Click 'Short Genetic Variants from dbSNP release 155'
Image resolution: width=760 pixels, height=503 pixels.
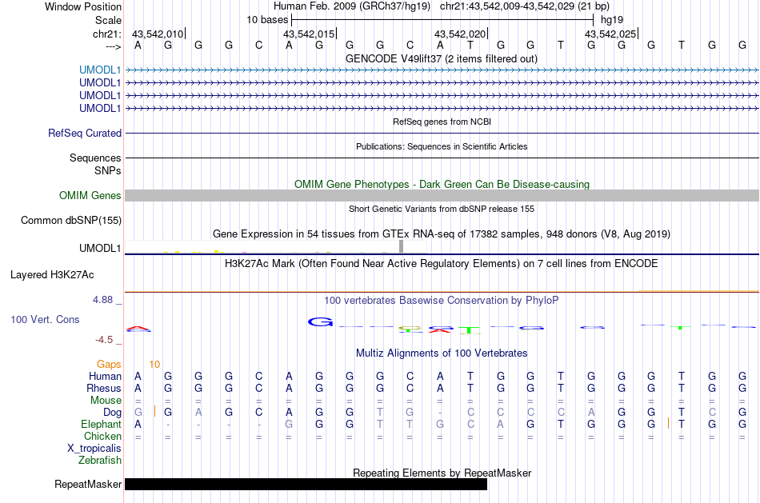click(442, 209)
